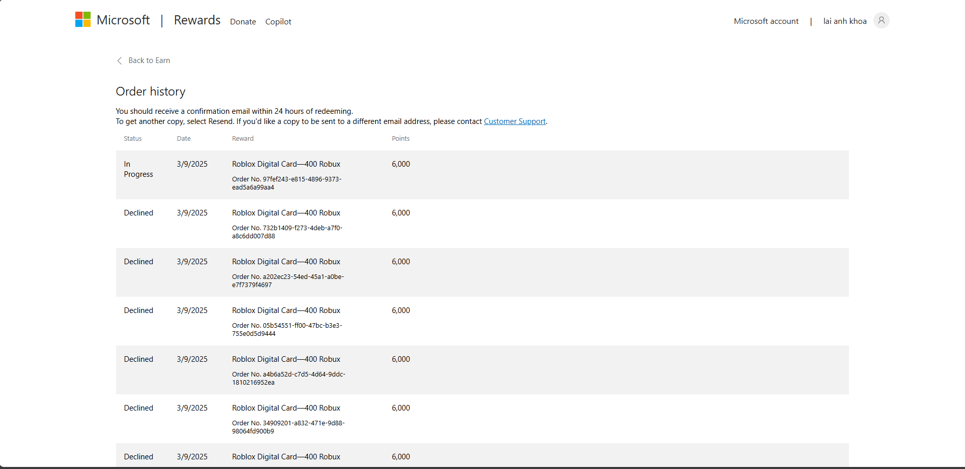Select the Rewards wordmark in the header
This screenshot has width=965, height=469.
click(x=197, y=20)
